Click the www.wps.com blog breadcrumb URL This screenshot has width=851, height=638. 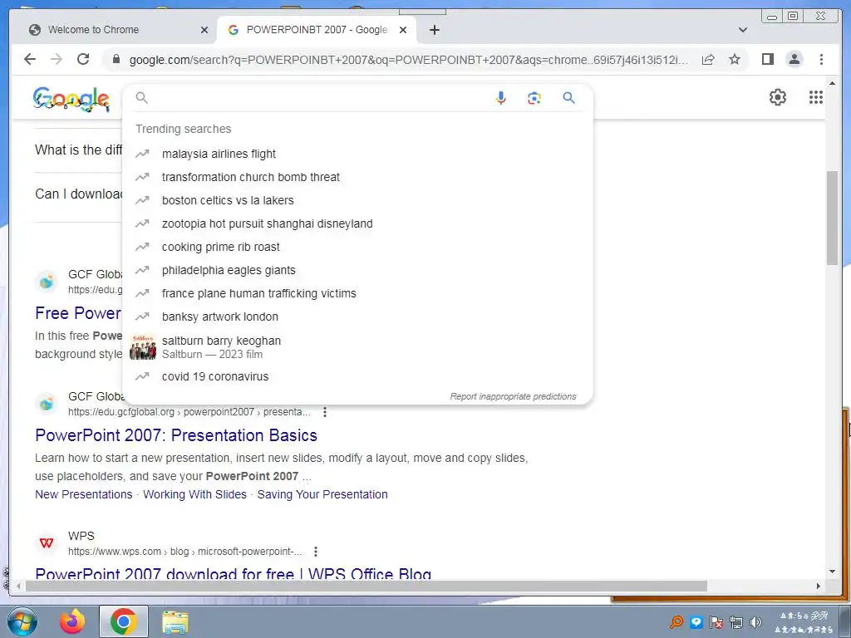point(184,552)
